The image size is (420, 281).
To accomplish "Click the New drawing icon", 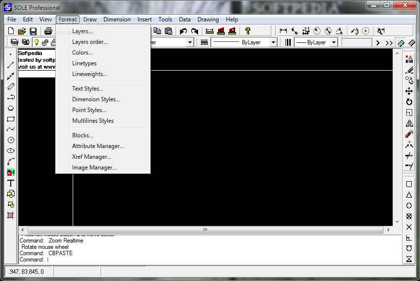I will (11, 31).
